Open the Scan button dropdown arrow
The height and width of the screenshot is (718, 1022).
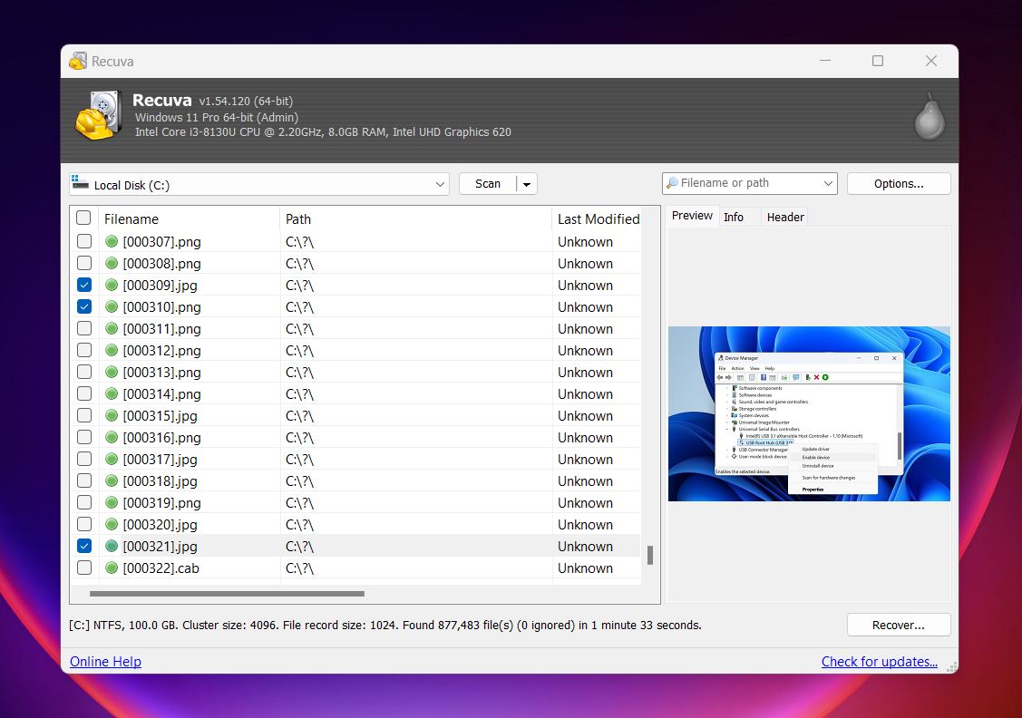527,184
